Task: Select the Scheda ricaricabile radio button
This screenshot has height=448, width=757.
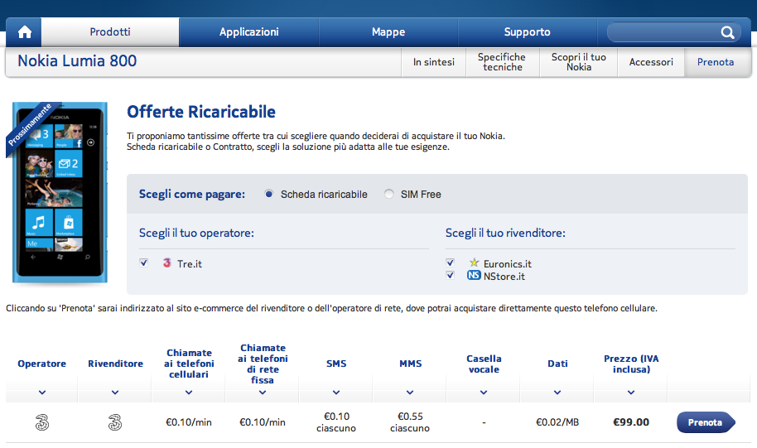Action: pos(269,195)
